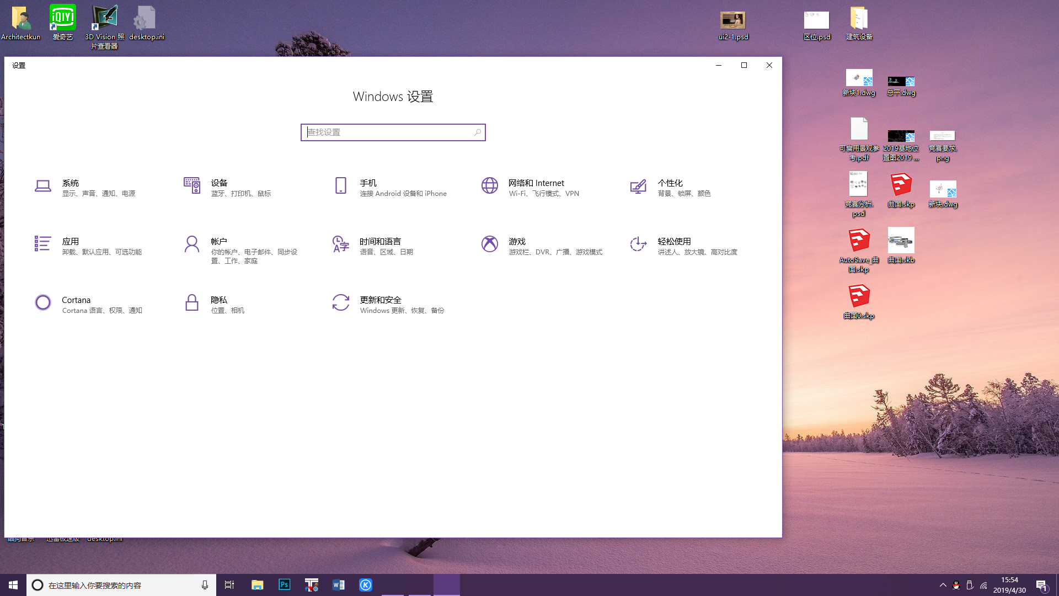
Task: Select the 曲面.skb desktop file
Action: coord(901,246)
